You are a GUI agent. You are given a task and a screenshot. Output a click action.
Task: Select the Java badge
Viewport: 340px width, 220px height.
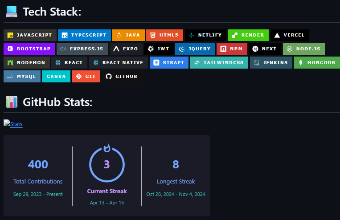128,35
